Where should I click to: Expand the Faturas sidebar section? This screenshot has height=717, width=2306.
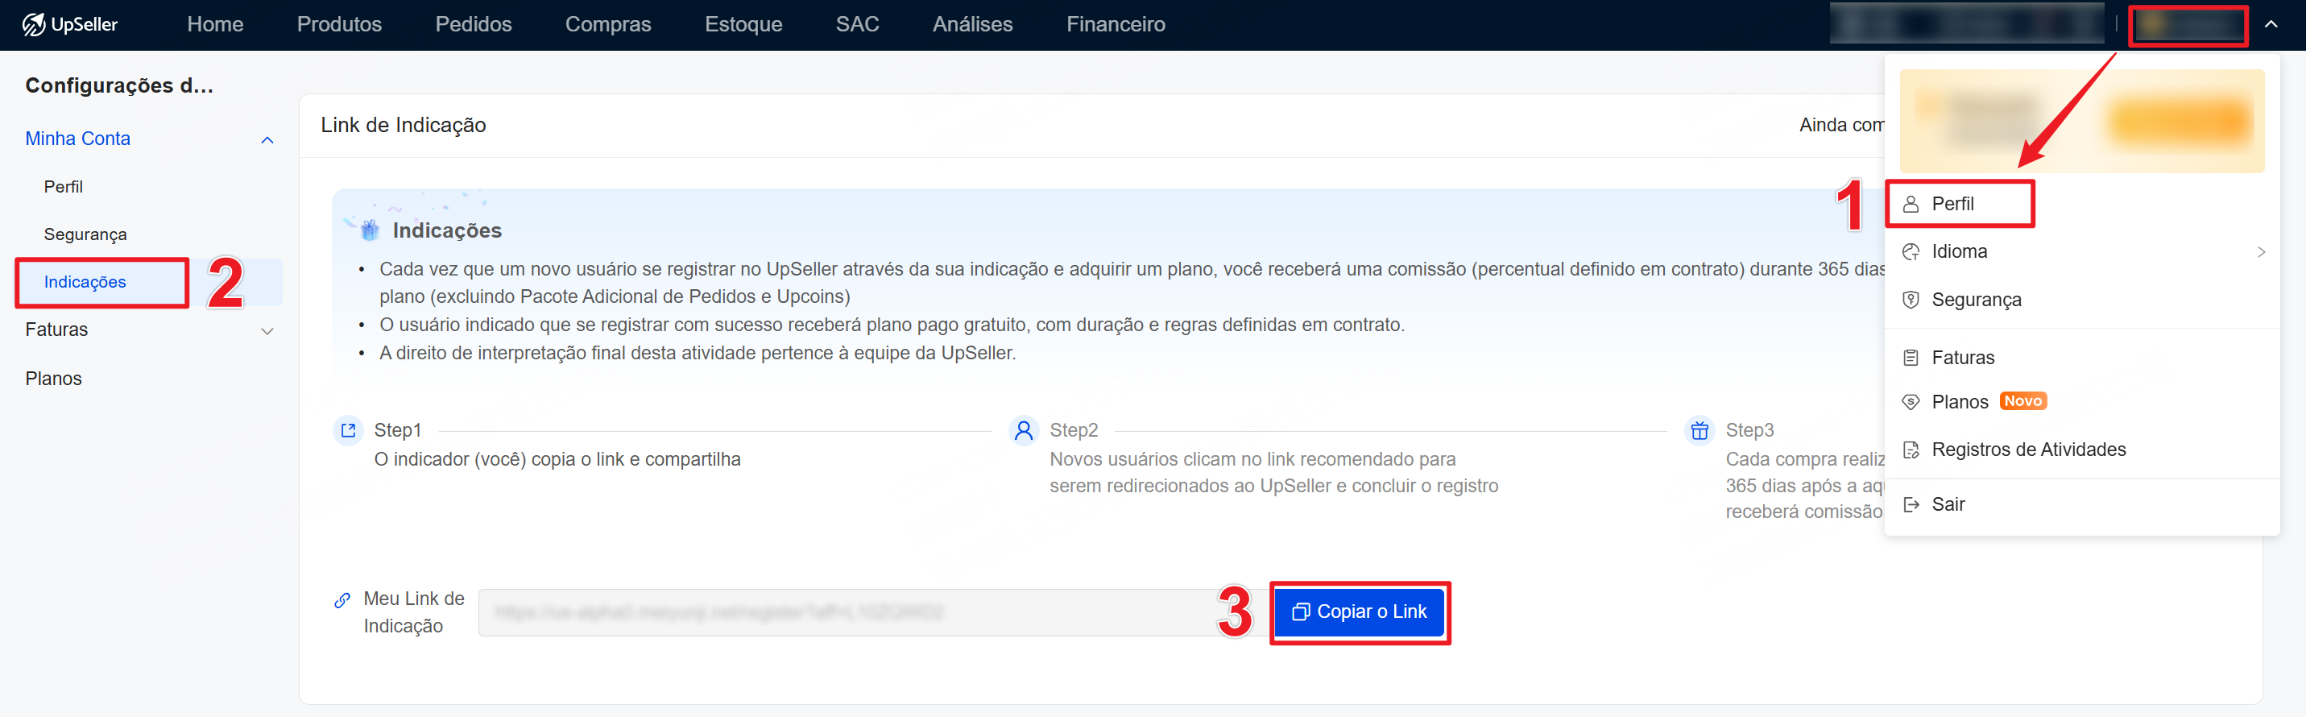[267, 330]
